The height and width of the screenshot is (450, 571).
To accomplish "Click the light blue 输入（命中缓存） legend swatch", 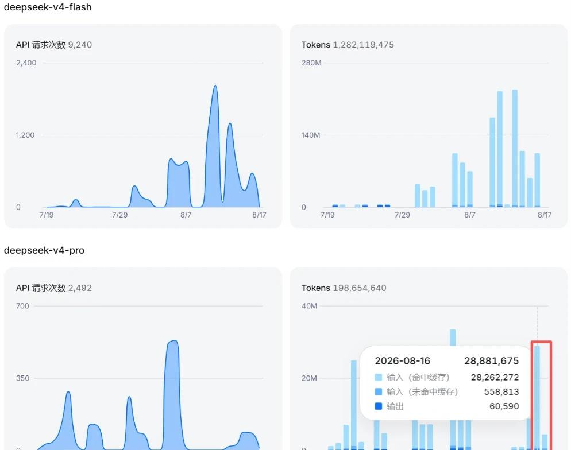I will click(379, 377).
